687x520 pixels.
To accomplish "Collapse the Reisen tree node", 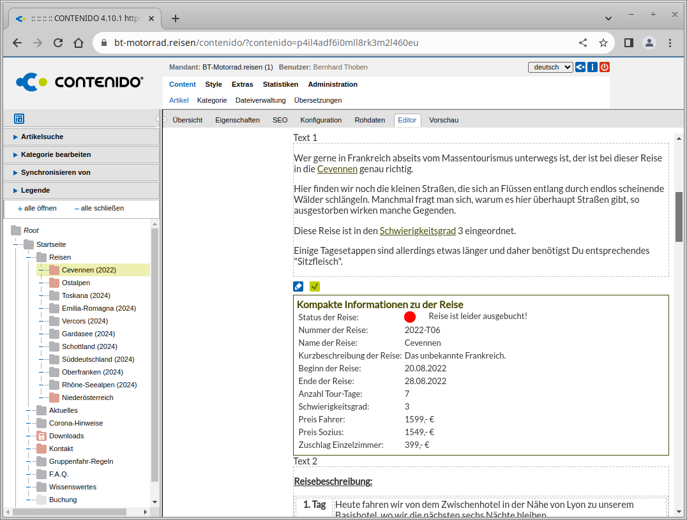I will pyautogui.click(x=29, y=257).
